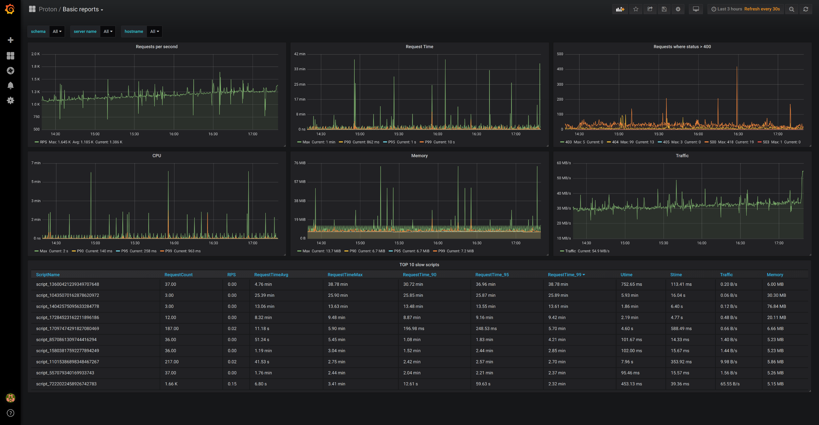Click the Share dashboard icon
819x425 pixels.
pos(650,9)
